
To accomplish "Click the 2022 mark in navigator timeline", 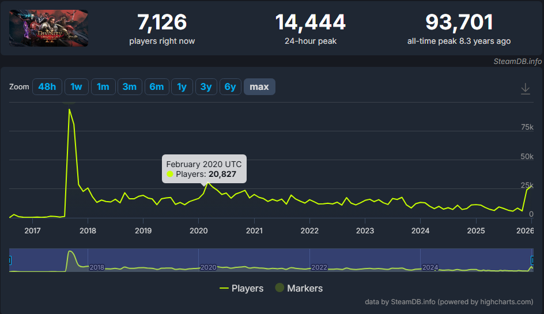I will coord(319,267).
